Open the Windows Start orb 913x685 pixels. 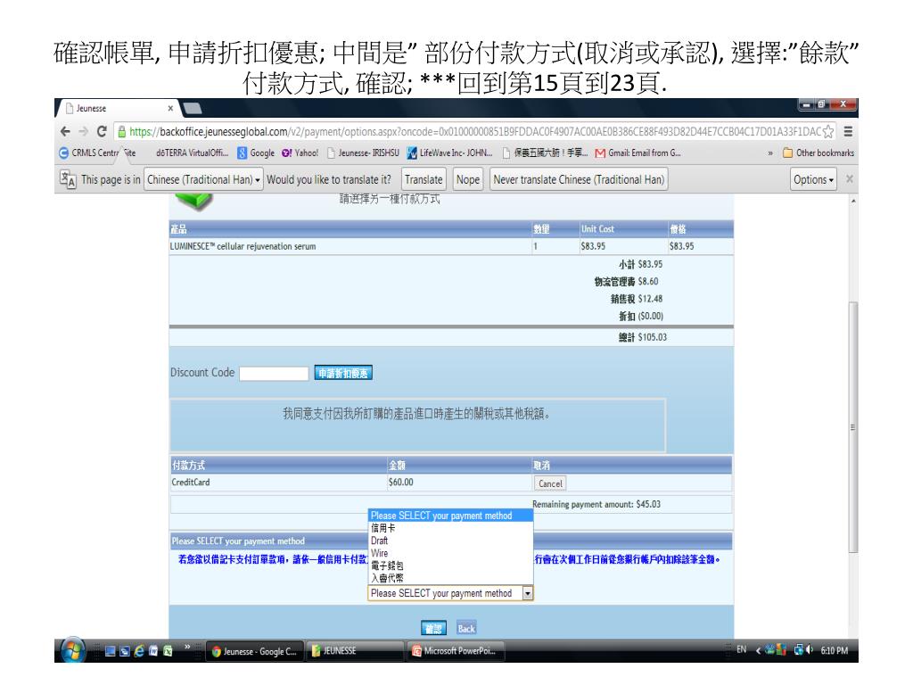[x=72, y=650]
